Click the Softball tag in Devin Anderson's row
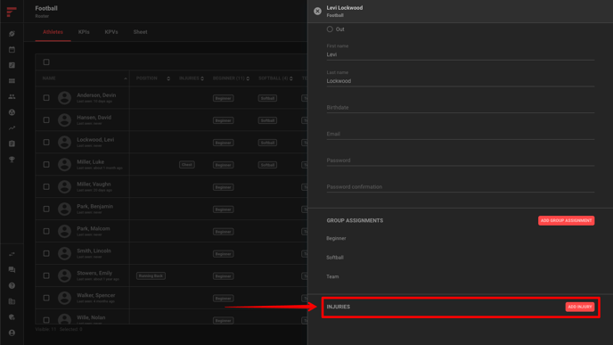 coord(267,98)
